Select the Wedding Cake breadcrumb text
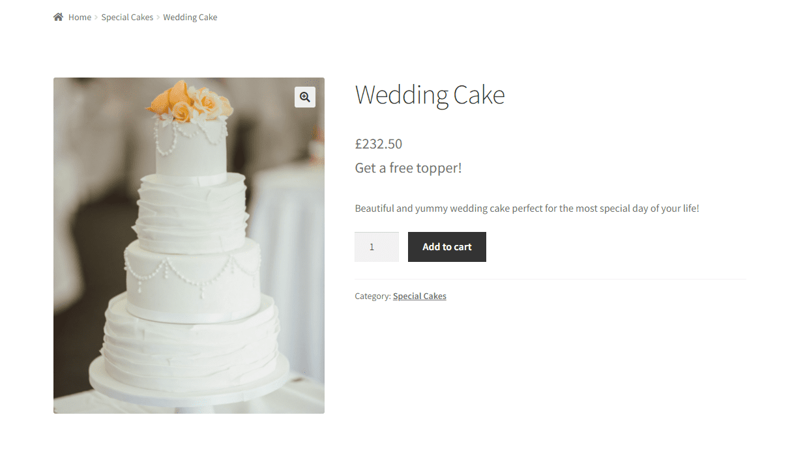 190,18
